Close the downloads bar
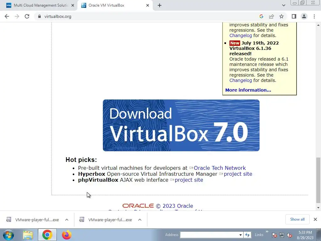Screen dimensions: 321x241 point(315,219)
